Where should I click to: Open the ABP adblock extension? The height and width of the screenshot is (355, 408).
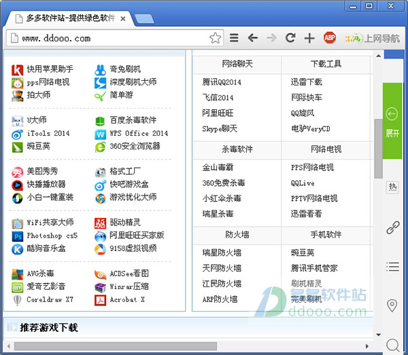(x=329, y=38)
